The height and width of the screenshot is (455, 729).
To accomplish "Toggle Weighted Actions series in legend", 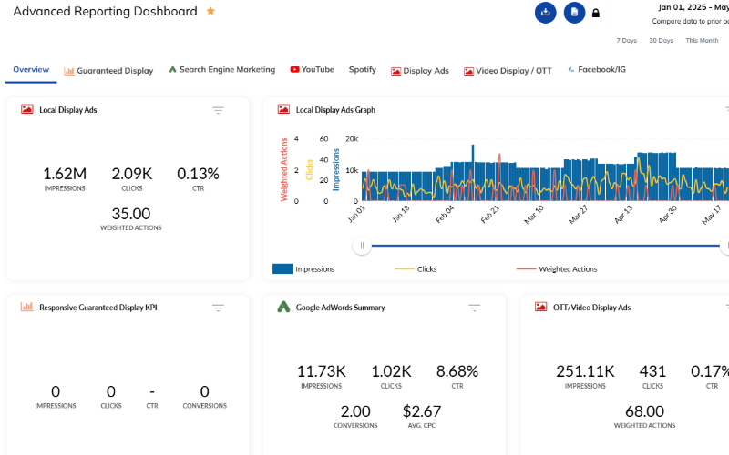I will [526, 269].
